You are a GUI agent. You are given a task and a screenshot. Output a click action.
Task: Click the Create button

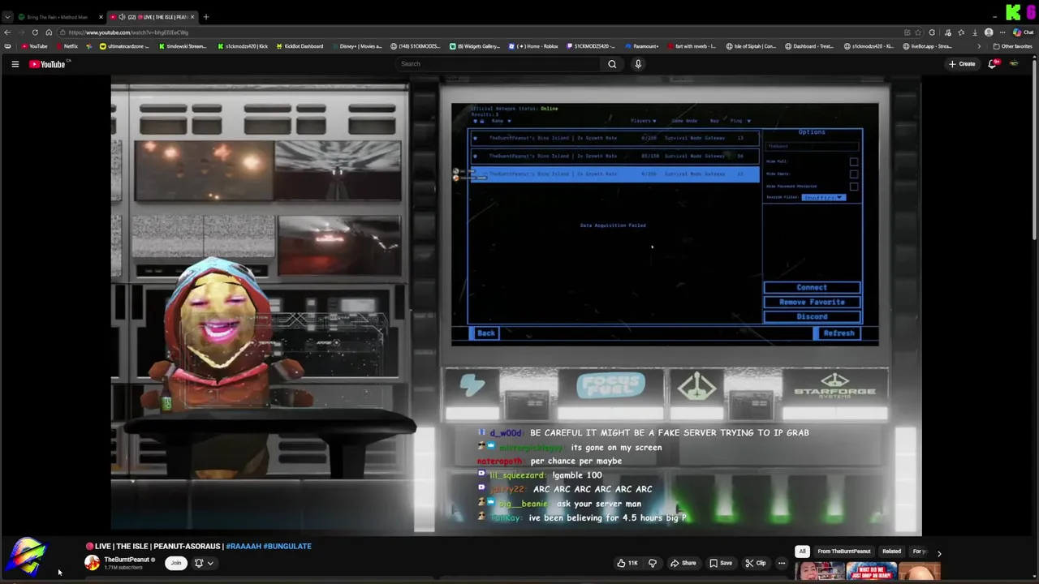tap(962, 64)
